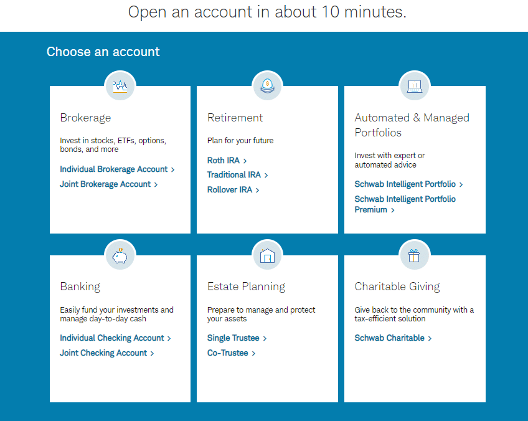Select Joint Brokerage Account
This screenshot has height=421, width=528.
point(105,184)
